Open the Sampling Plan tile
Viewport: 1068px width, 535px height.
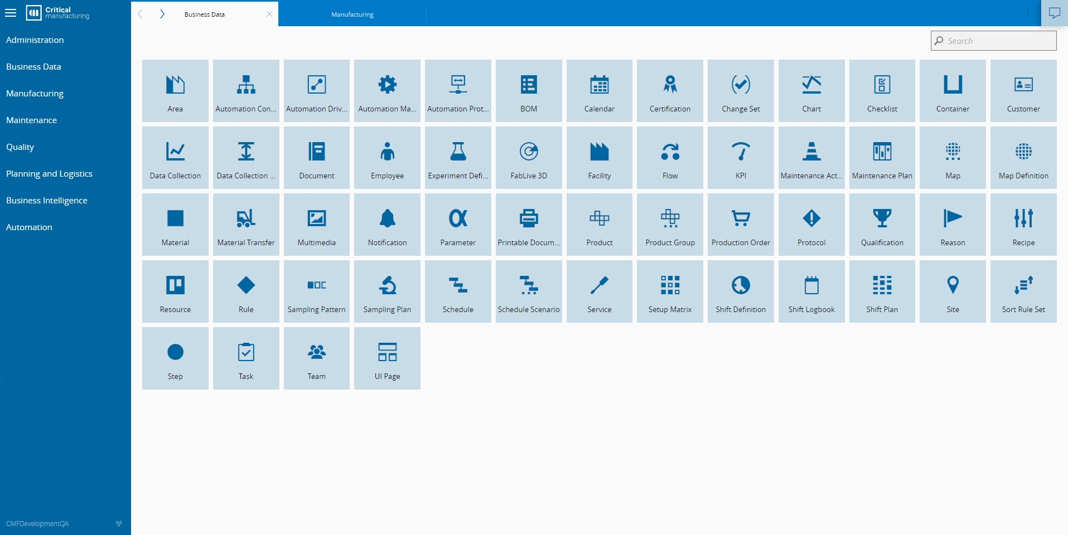(387, 291)
